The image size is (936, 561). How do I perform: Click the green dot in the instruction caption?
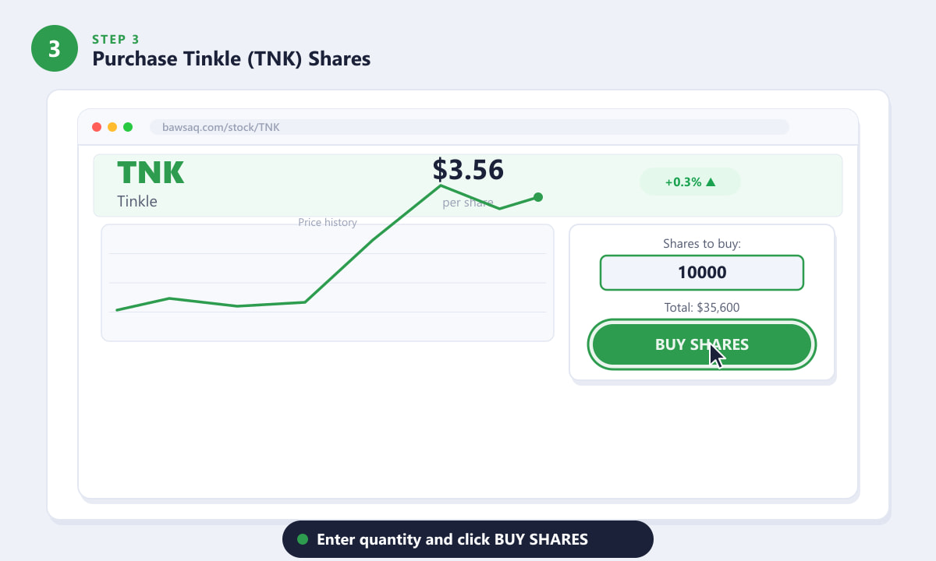tap(303, 539)
